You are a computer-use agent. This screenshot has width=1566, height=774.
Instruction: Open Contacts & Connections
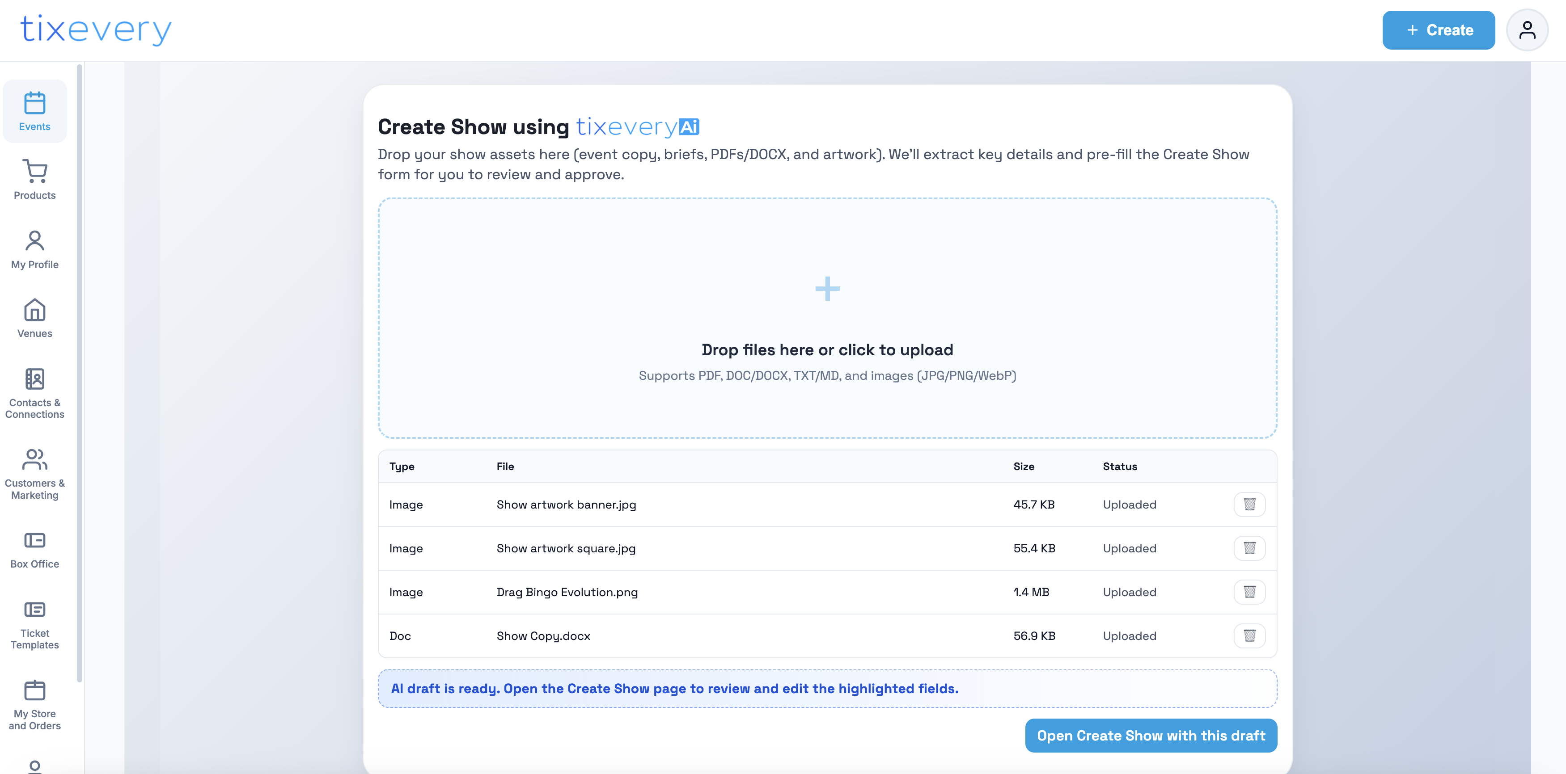[x=34, y=393]
